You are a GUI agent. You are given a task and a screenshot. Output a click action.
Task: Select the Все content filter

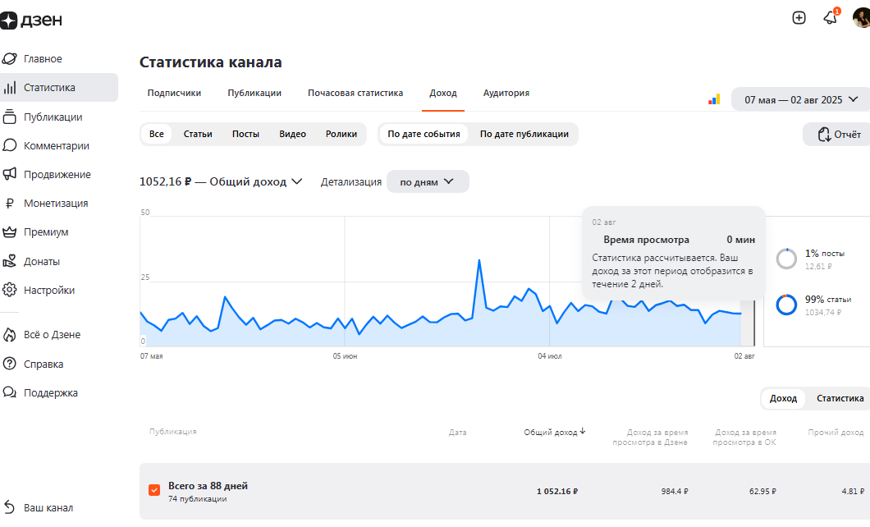(x=157, y=135)
